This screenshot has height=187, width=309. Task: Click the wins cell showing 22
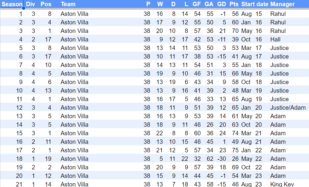(160, 133)
